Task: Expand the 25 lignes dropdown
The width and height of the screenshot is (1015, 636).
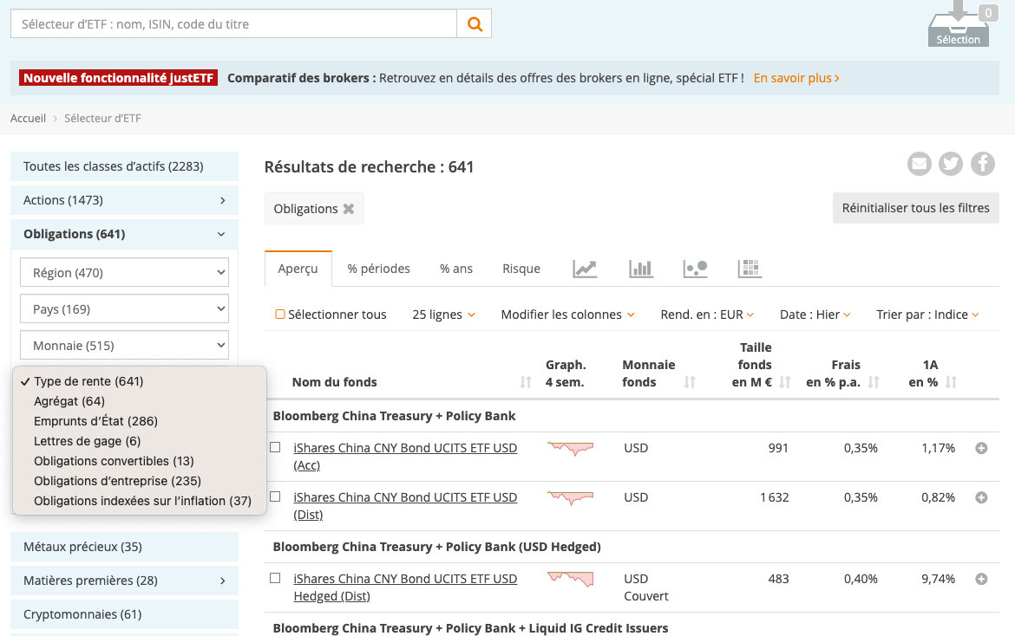Action: [443, 315]
